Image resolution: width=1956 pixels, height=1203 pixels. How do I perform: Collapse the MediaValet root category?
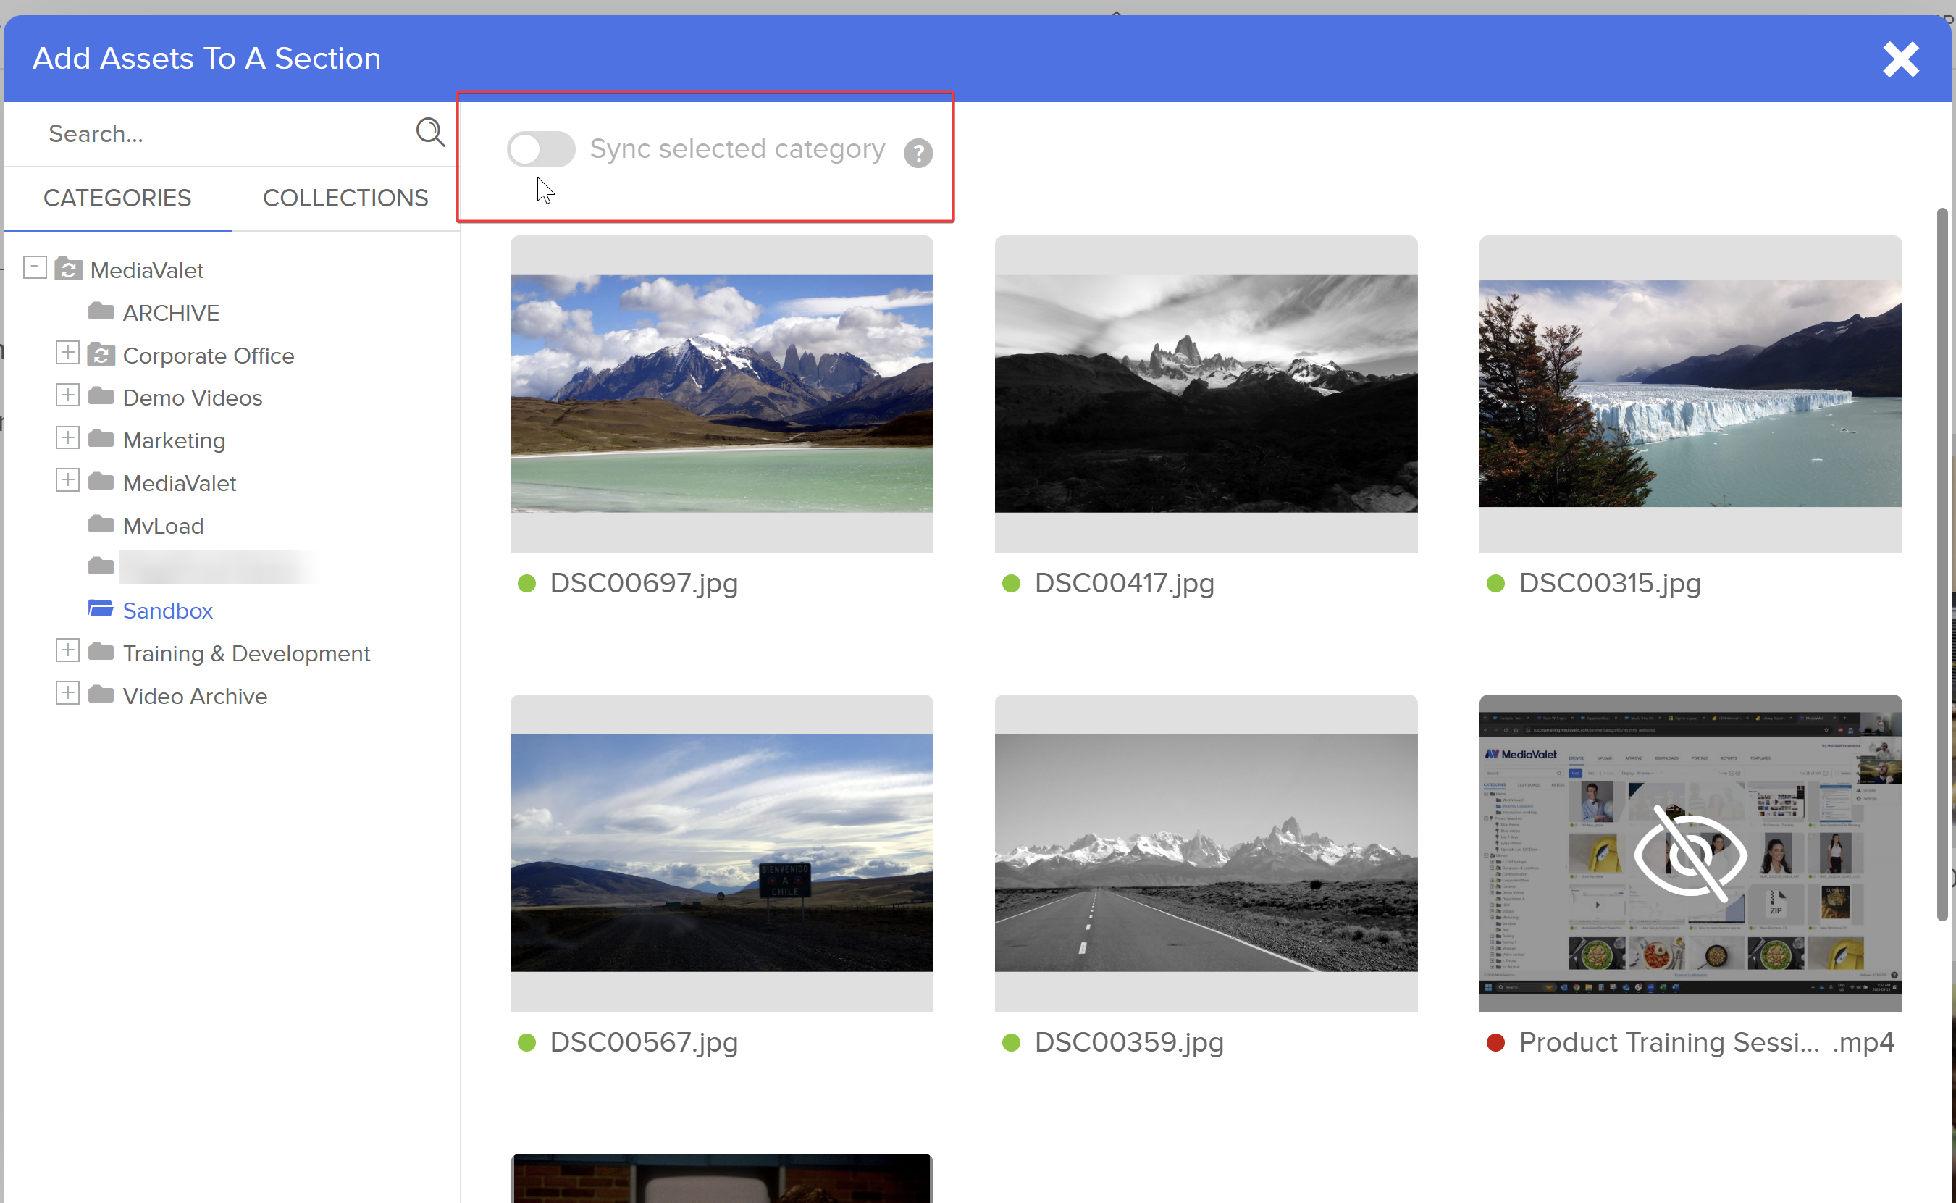[x=35, y=267]
